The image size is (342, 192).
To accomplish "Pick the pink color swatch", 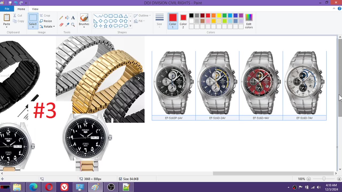I will click(x=208, y=21).
